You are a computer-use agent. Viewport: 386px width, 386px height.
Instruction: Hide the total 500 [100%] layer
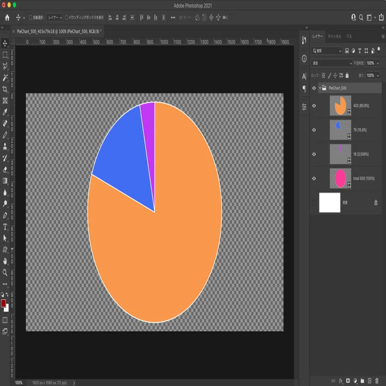click(314, 178)
